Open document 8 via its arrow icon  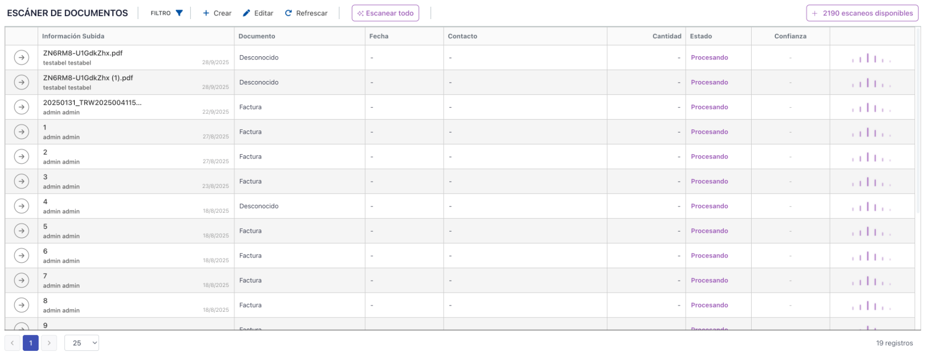[x=21, y=305]
